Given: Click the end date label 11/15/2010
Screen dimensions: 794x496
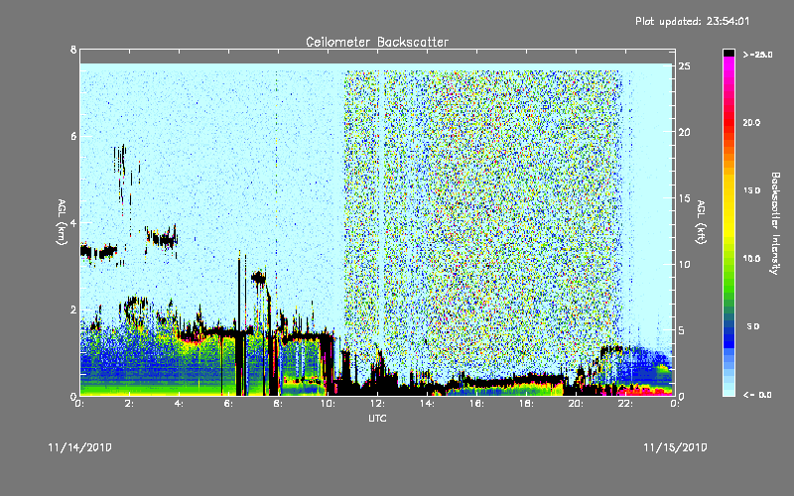Looking at the screenshot, I should (x=675, y=447).
